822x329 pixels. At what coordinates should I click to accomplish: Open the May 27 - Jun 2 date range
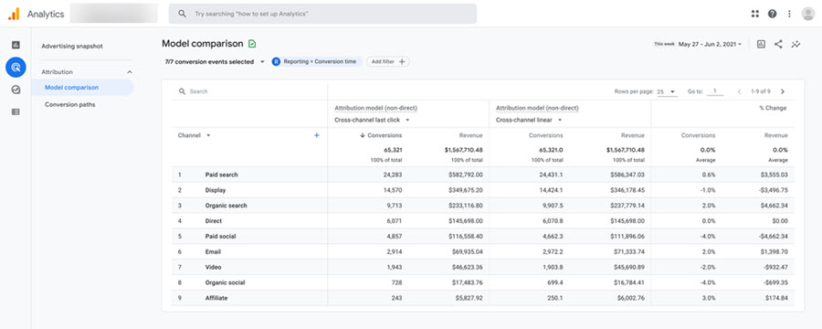pos(710,45)
